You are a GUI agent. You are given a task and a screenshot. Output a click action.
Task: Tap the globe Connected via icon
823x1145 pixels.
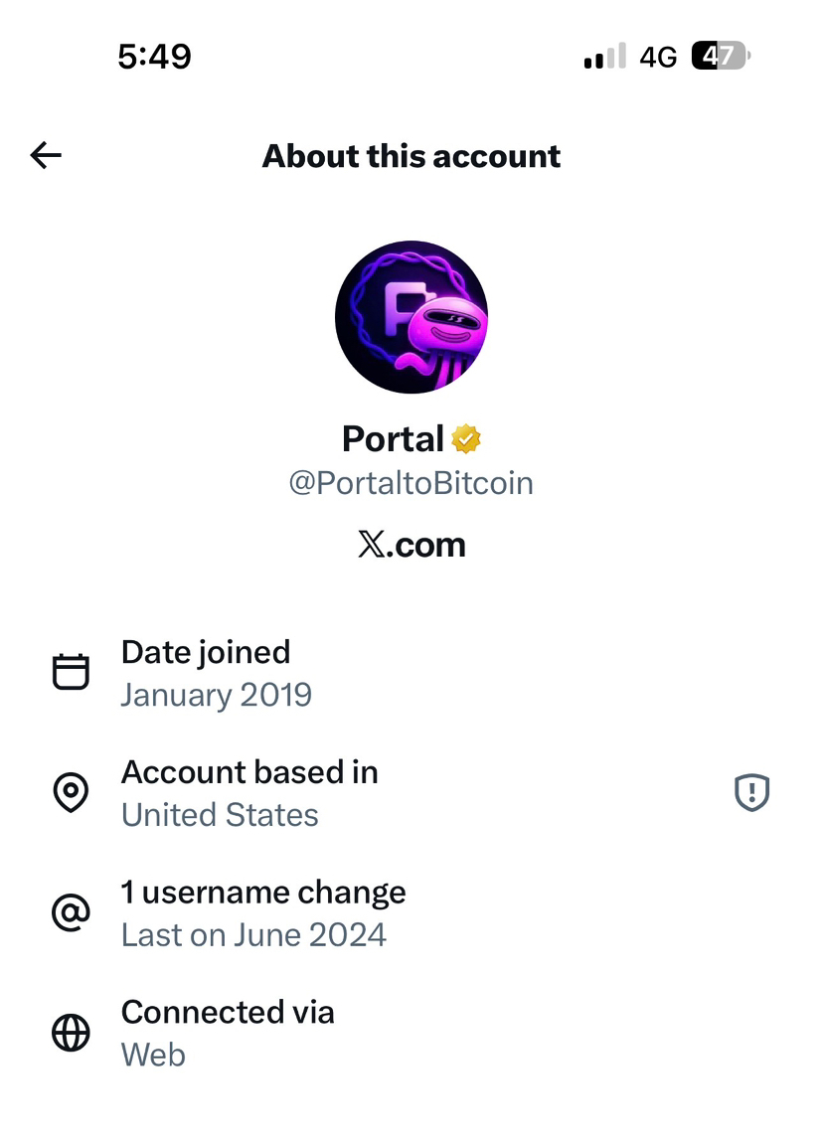point(71,1034)
